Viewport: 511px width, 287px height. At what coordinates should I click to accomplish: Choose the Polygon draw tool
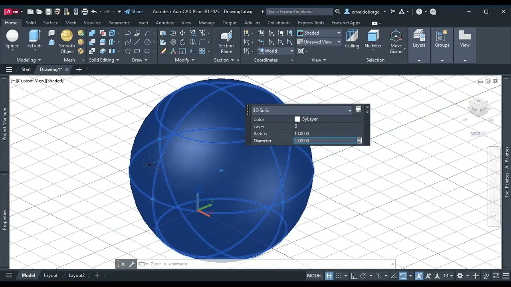[x=128, y=51]
